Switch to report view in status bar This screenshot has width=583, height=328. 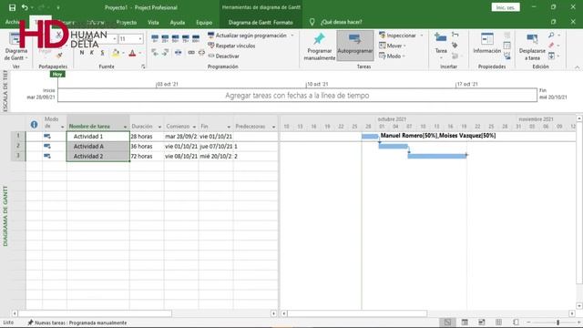pyautogui.click(x=516, y=322)
